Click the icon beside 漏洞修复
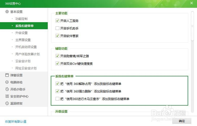Viewport: 197px width, 126px height. tap(7, 103)
